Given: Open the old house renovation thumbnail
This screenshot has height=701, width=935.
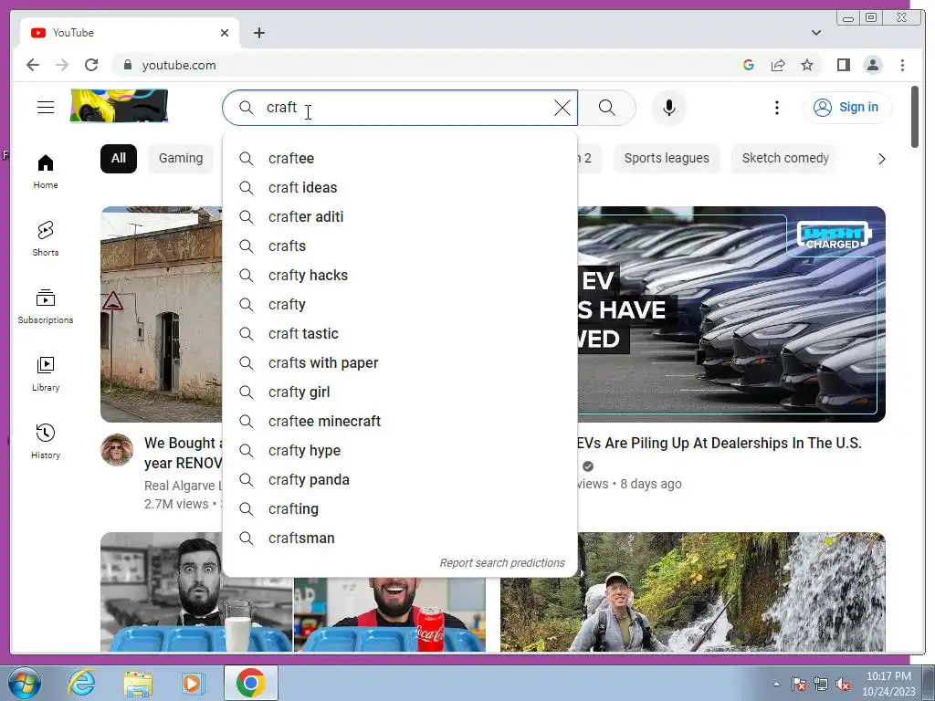Looking at the screenshot, I should point(161,314).
